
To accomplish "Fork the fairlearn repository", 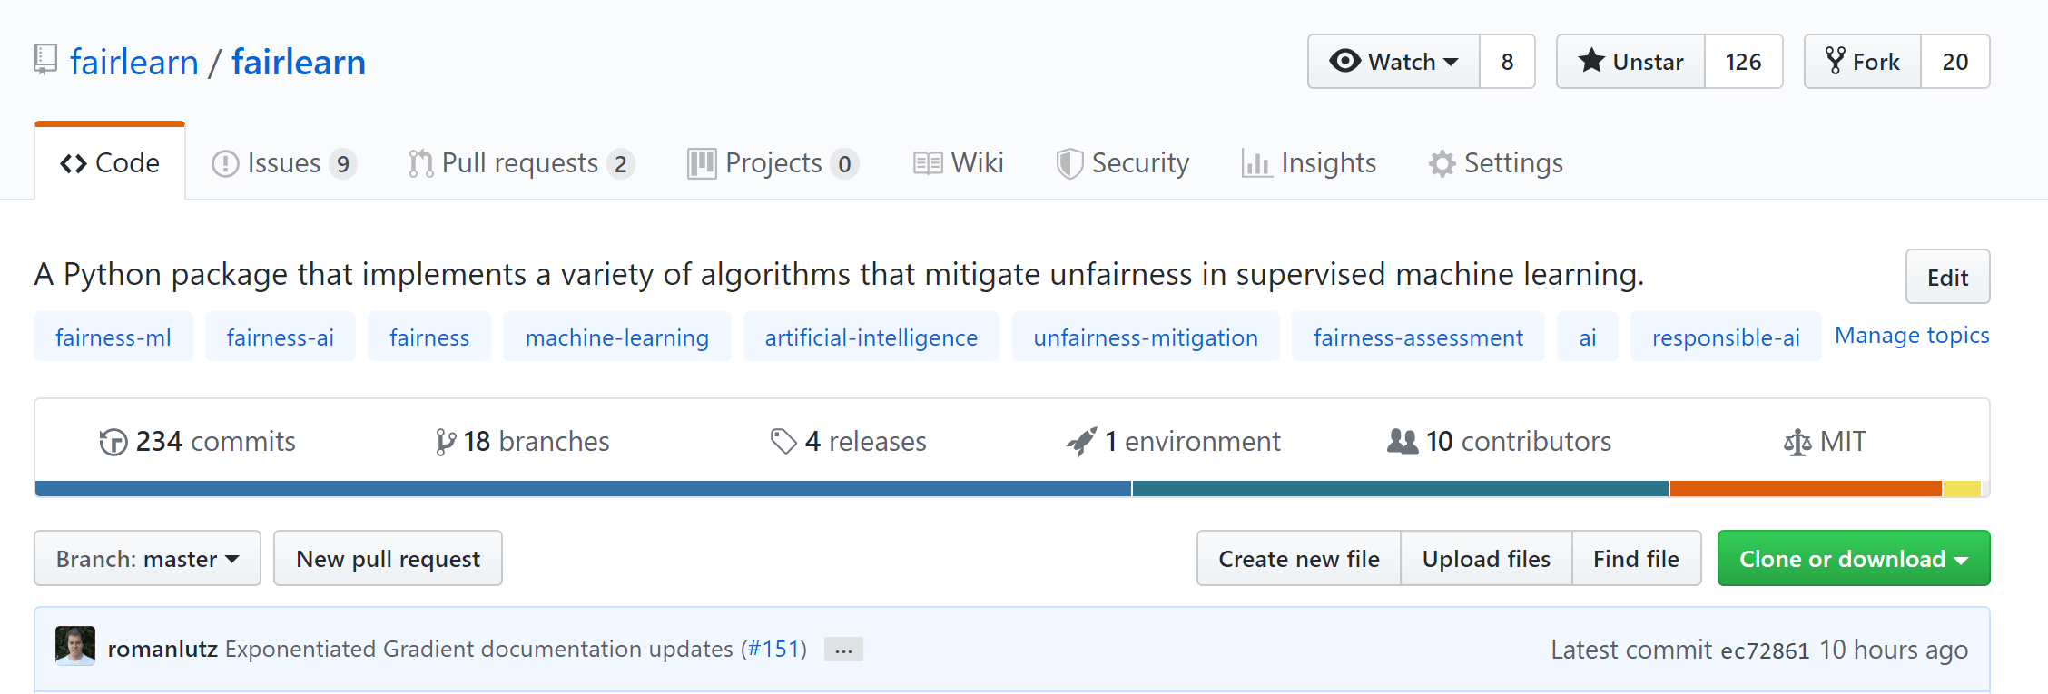I will tap(1863, 62).
